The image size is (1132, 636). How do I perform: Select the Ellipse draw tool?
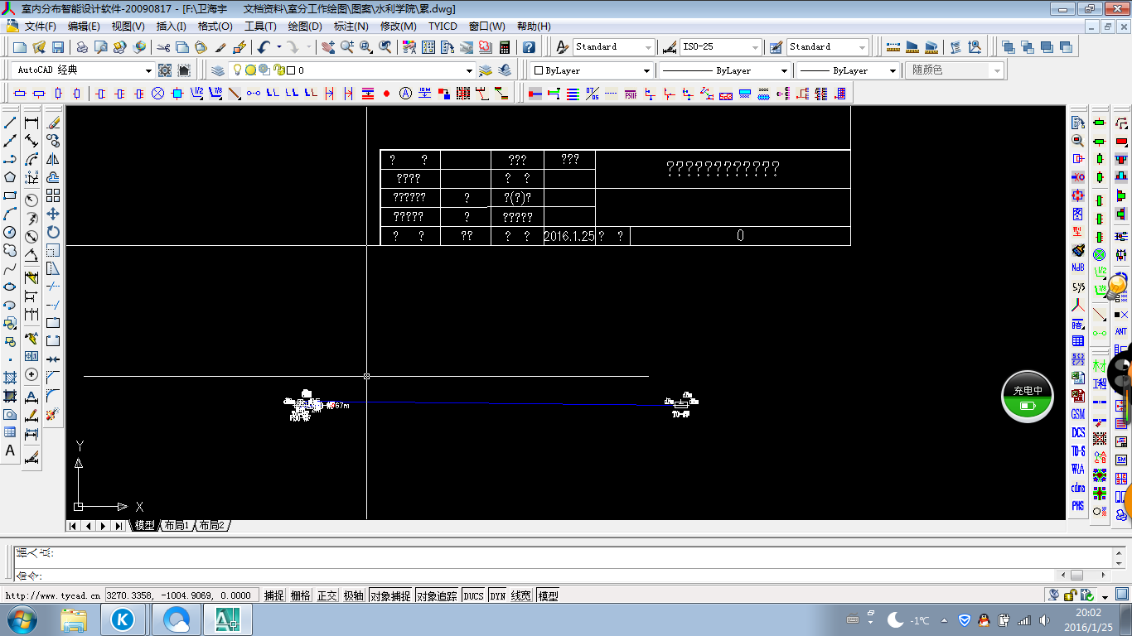point(11,287)
